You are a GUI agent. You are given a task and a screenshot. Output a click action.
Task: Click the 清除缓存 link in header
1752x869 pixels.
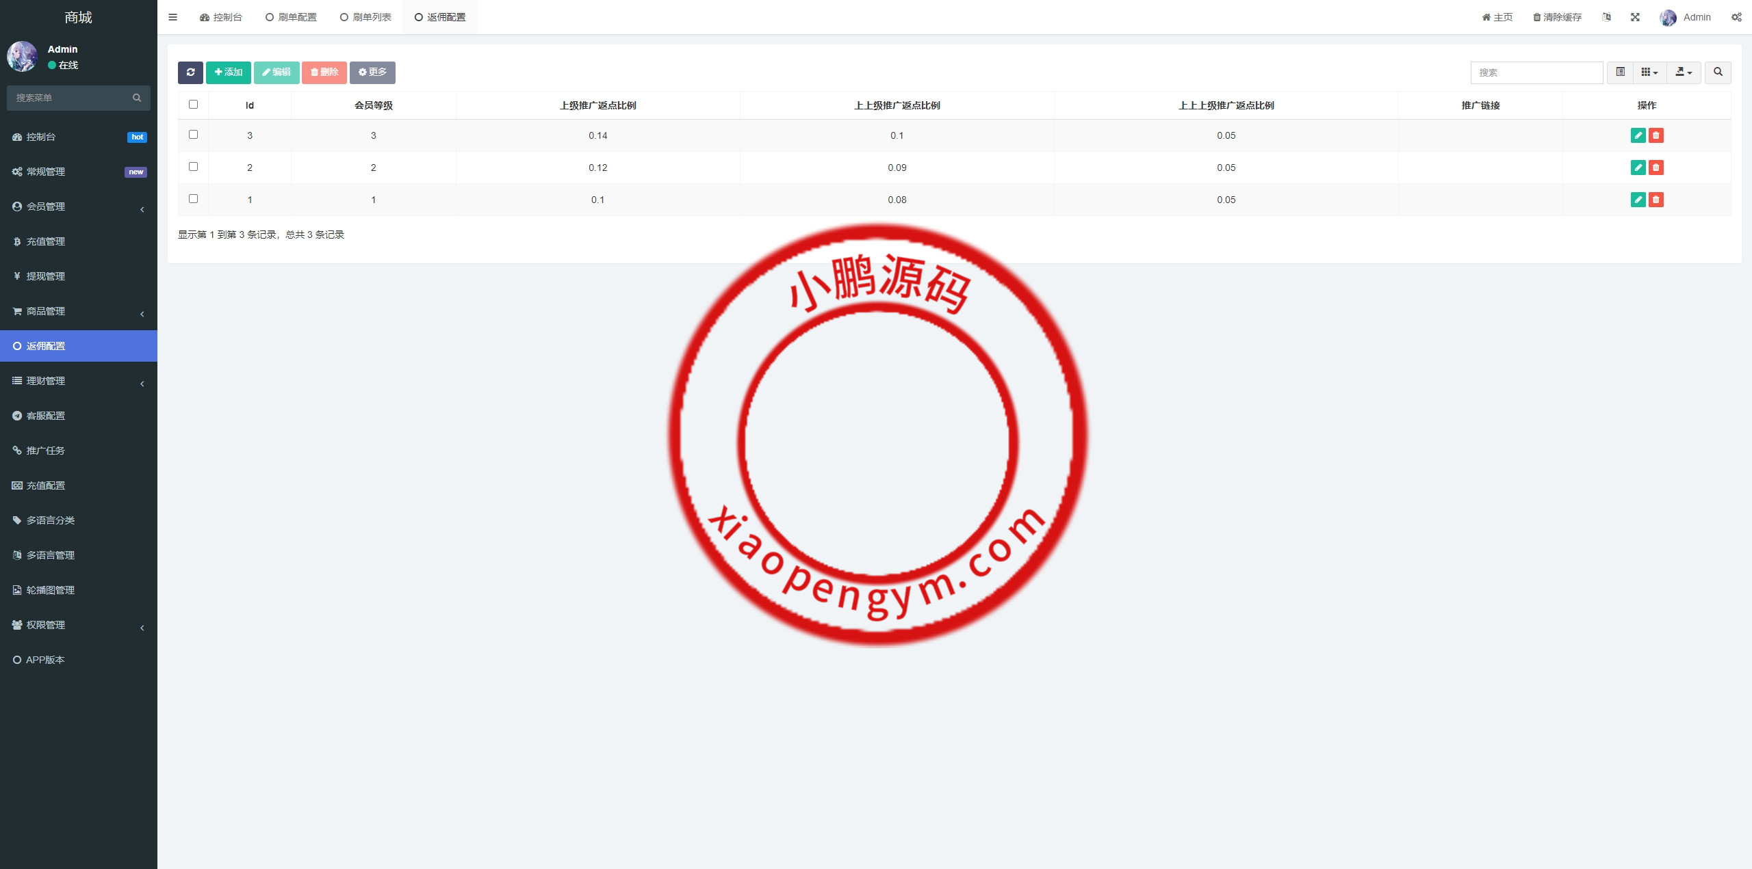1558,17
